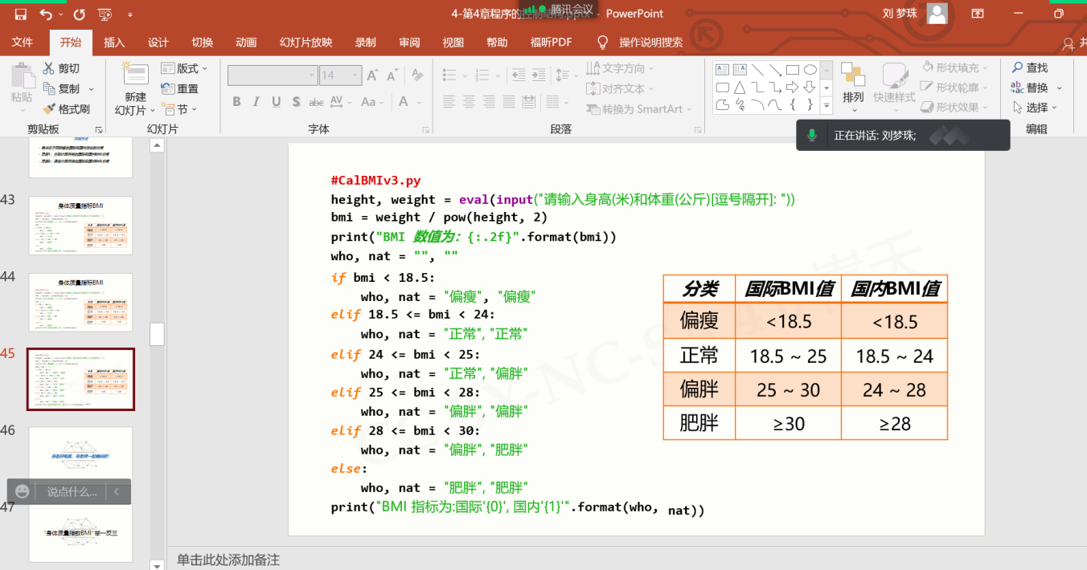The height and width of the screenshot is (570, 1087).
Task: Toggle underline text formatting
Action: [276, 102]
